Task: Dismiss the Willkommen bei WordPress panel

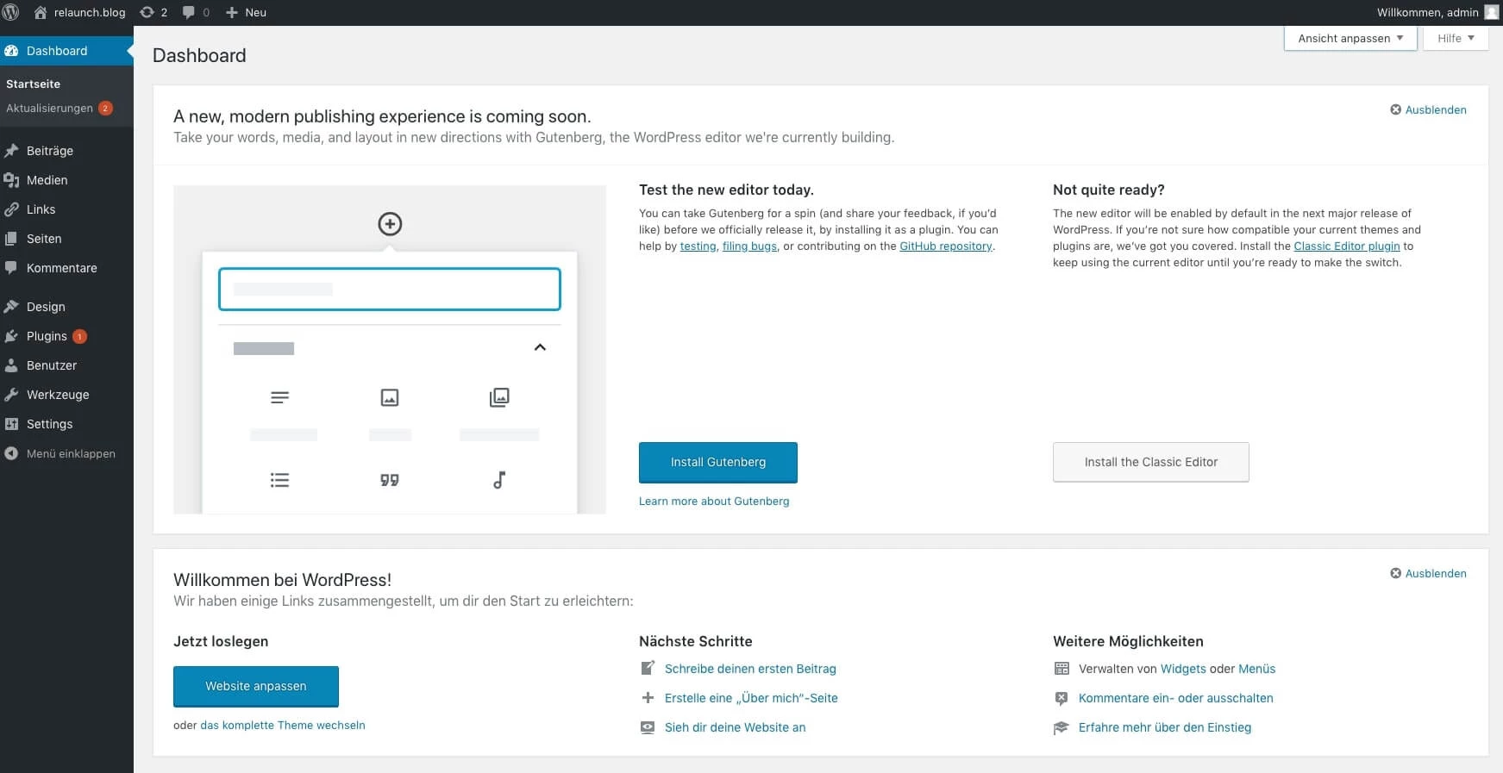Action: coord(1428,573)
